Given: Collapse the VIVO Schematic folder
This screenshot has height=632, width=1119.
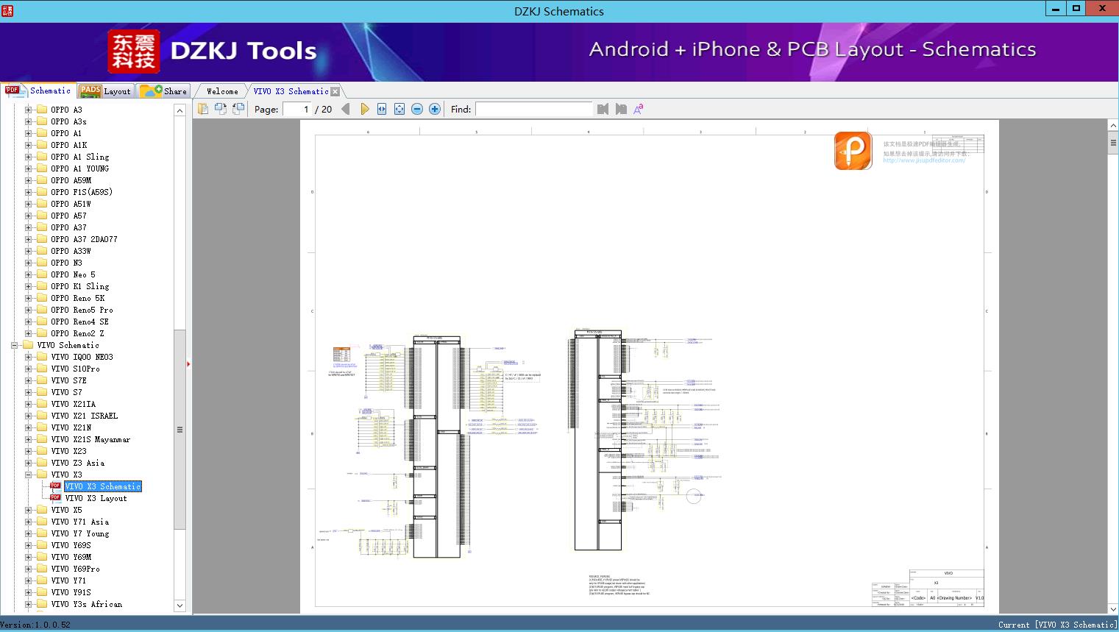Looking at the screenshot, I should (14, 345).
